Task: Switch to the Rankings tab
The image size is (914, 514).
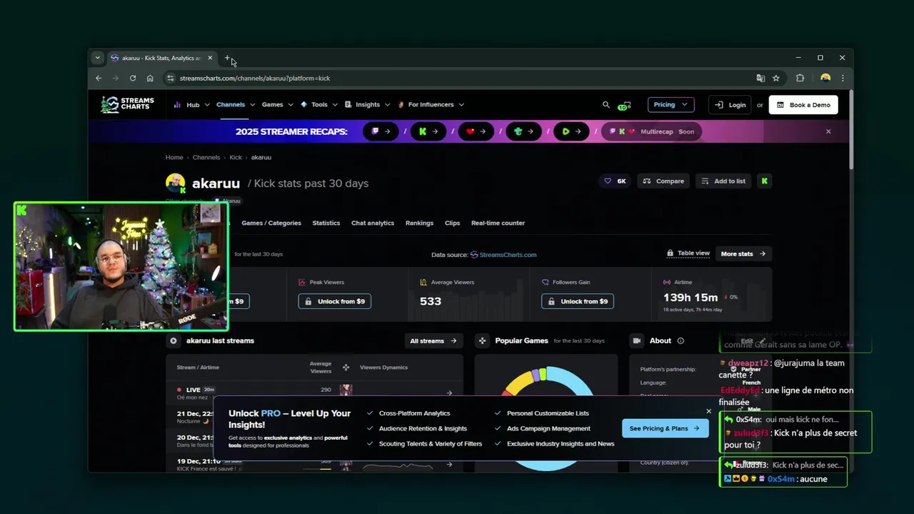Action: [x=419, y=223]
